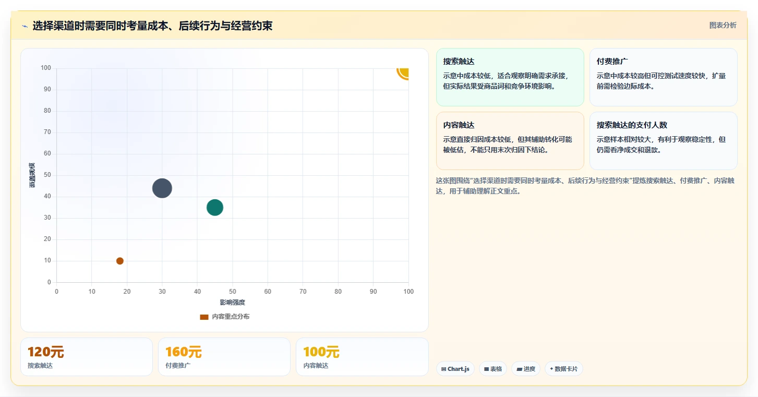This screenshot has height=397, width=758.
Task: Click the folder icon in 进度 chip
Action: (x=519, y=369)
